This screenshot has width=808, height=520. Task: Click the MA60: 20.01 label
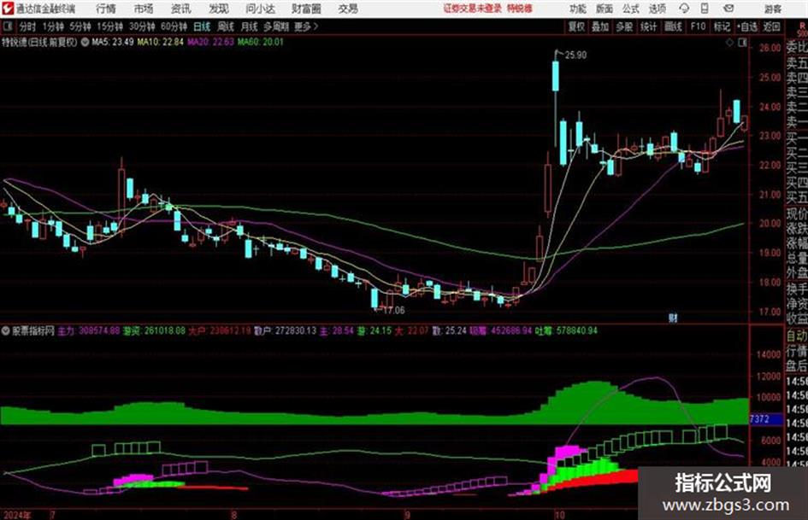pos(260,42)
